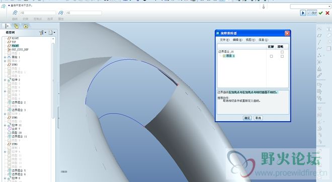Expand the 拉伸 2 feature node
The image size is (332, 182).
pos(5,80)
